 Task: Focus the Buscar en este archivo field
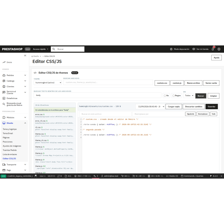coord(105,114)
